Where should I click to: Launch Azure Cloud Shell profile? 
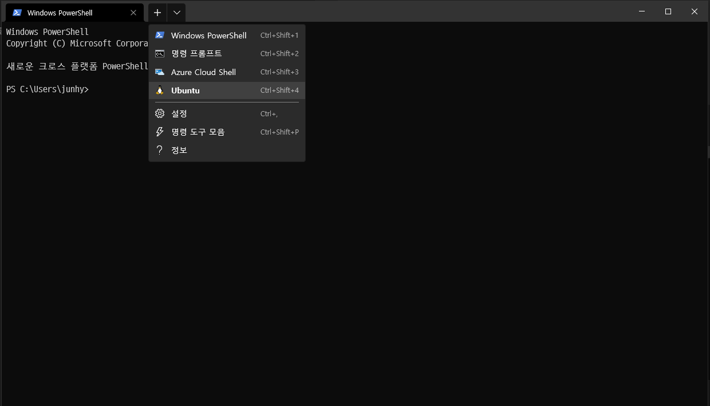click(227, 72)
